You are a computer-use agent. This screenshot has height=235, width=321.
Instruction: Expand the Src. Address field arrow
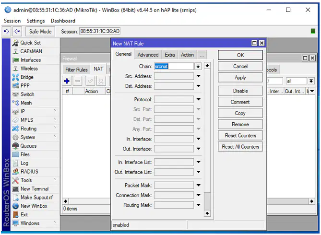(x=198, y=76)
